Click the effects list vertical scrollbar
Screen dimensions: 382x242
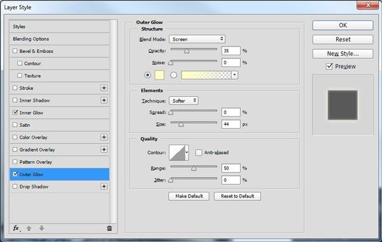point(113,122)
